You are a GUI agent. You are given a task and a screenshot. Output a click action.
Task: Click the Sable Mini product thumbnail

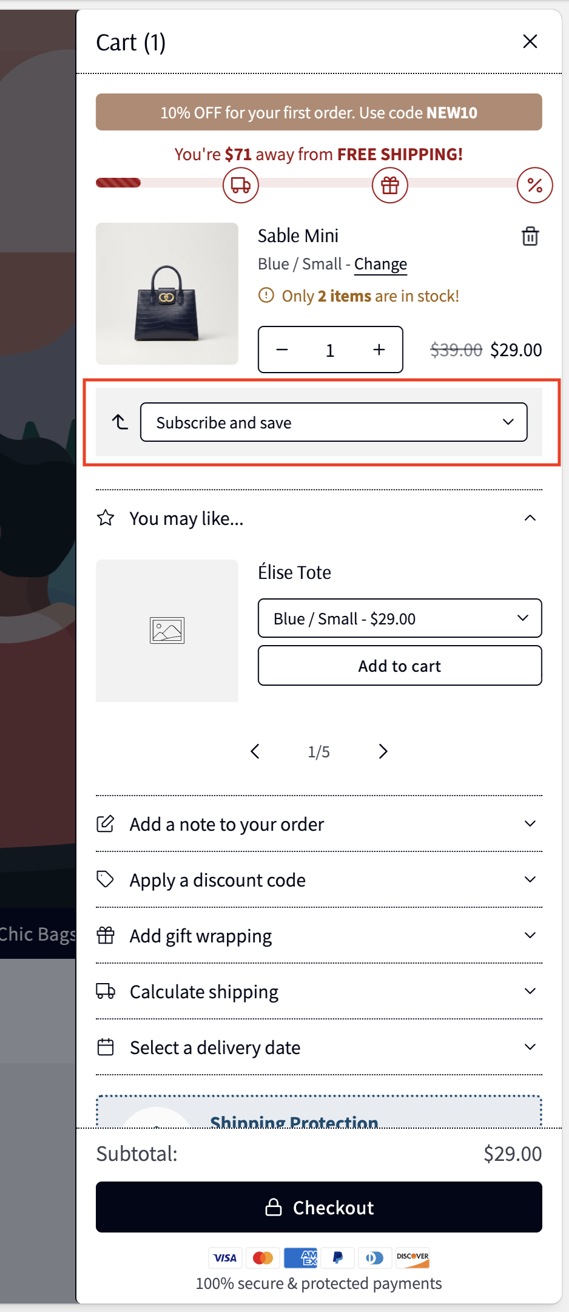(x=167, y=294)
